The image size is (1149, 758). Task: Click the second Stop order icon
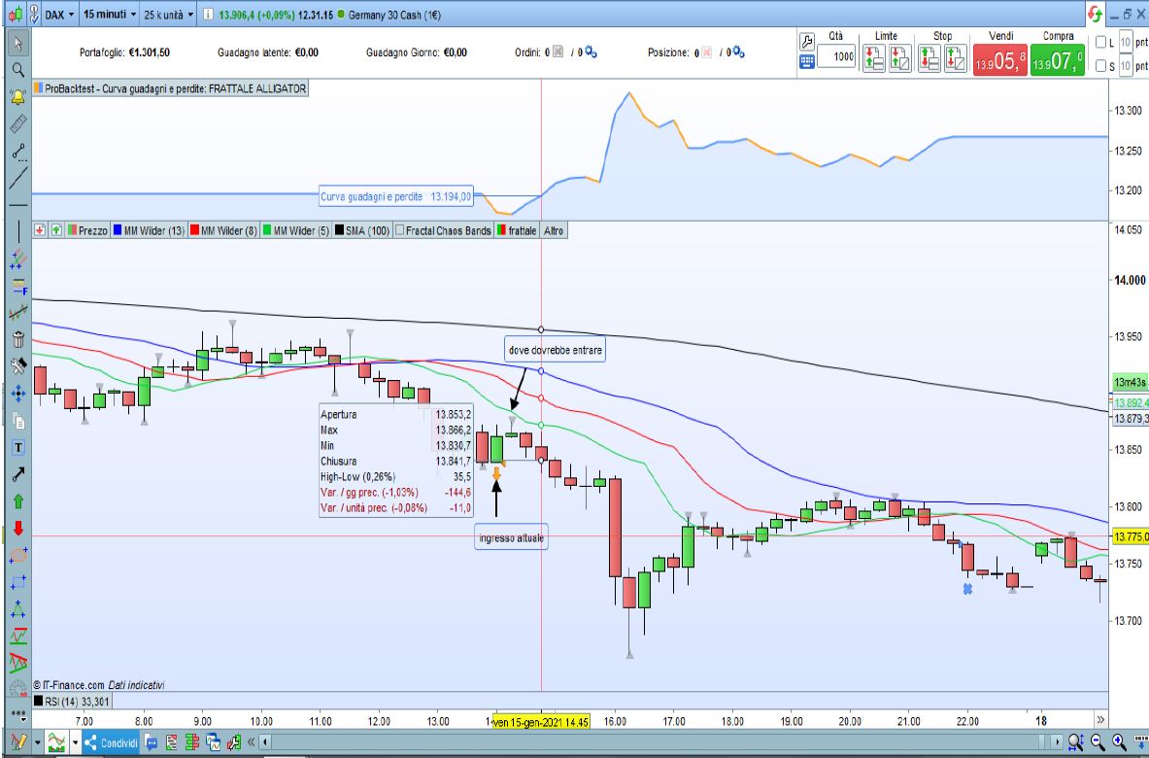click(955, 58)
